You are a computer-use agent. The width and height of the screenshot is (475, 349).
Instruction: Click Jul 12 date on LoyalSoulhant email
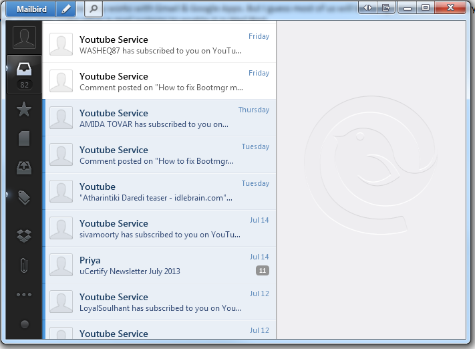(x=259, y=294)
